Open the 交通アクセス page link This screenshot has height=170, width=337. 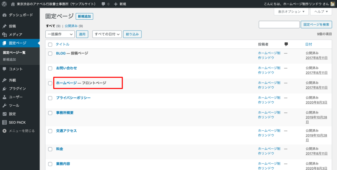pos(66,131)
